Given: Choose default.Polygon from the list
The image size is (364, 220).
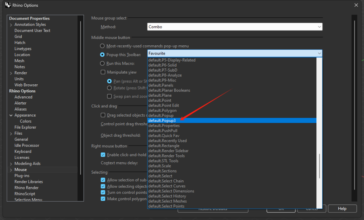Looking at the screenshot, I should click(x=232, y=110).
